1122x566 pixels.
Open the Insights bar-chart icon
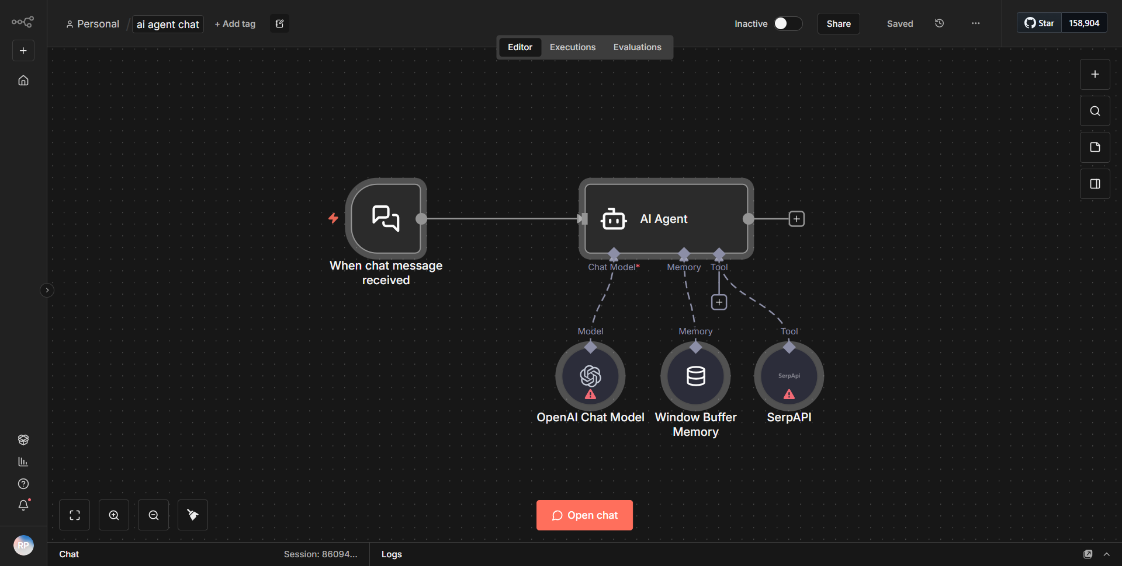(x=23, y=462)
